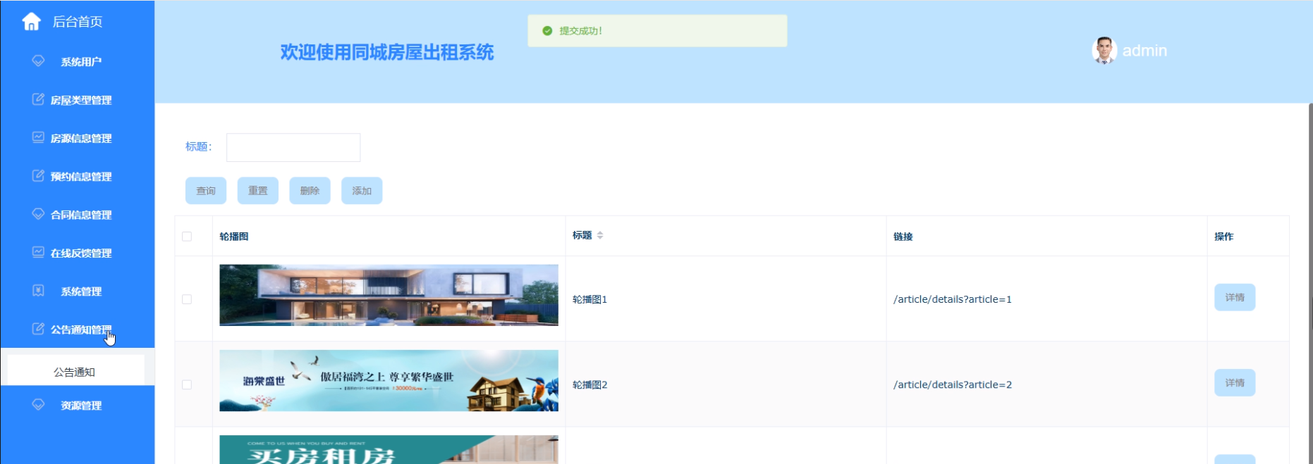Click the icon beside 系统管理

coord(38,290)
